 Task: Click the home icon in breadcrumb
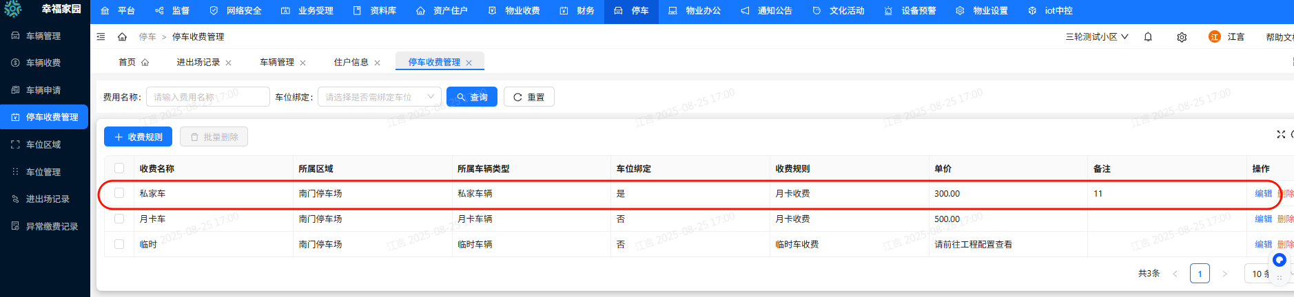[122, 37]
